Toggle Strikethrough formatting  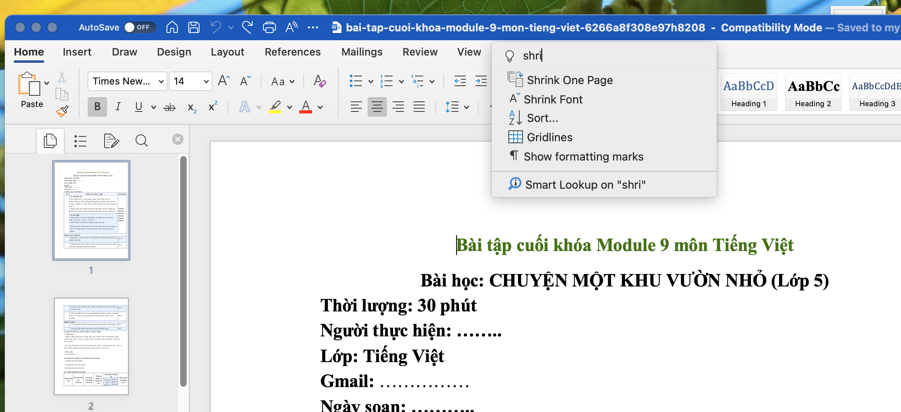(x=170, y=107)
